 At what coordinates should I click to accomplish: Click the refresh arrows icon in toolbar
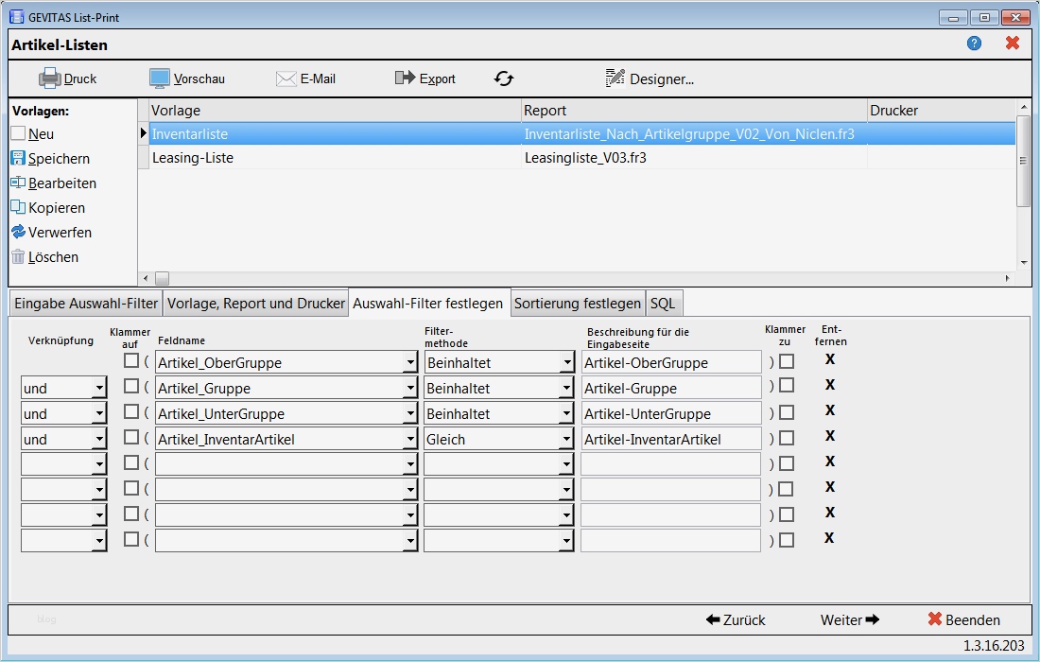coord(504,78)
